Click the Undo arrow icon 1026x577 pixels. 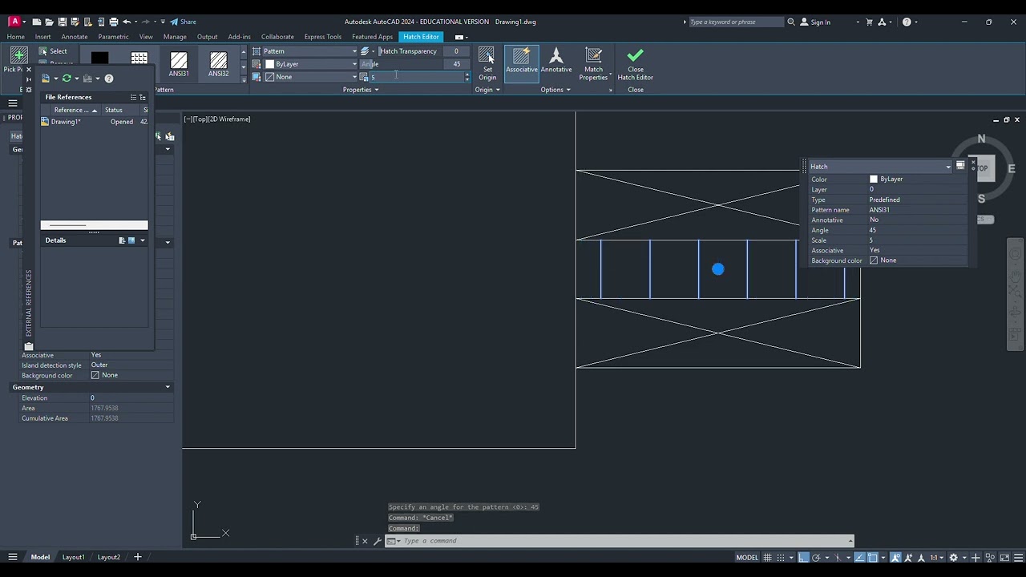tap(127, 22)
